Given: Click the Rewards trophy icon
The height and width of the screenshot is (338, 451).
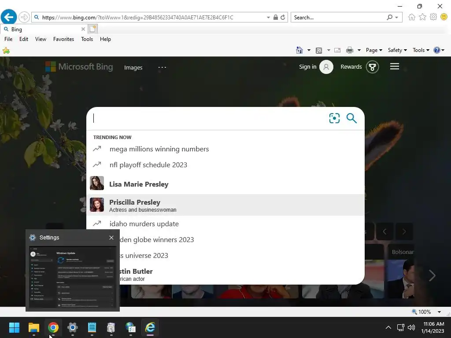Looking at the screenshot, I should (373, 67).
